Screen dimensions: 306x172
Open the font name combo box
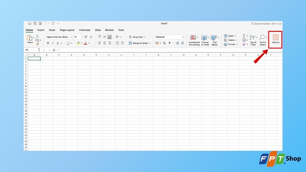pos(59,37)
